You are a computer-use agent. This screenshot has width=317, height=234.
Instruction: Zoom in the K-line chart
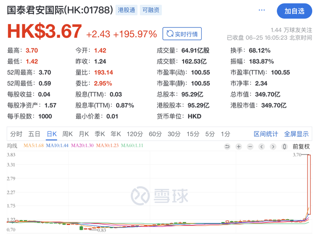(239, 146)
